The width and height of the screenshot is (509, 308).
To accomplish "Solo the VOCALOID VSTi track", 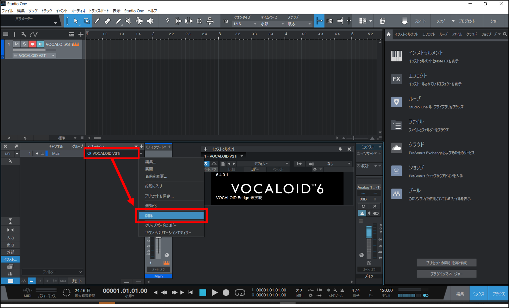I will 24,44.
